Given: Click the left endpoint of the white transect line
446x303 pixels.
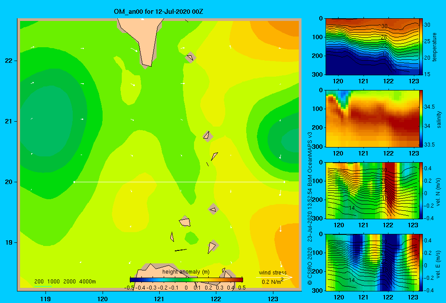Looking at the screenshot, I should [74, 182].
